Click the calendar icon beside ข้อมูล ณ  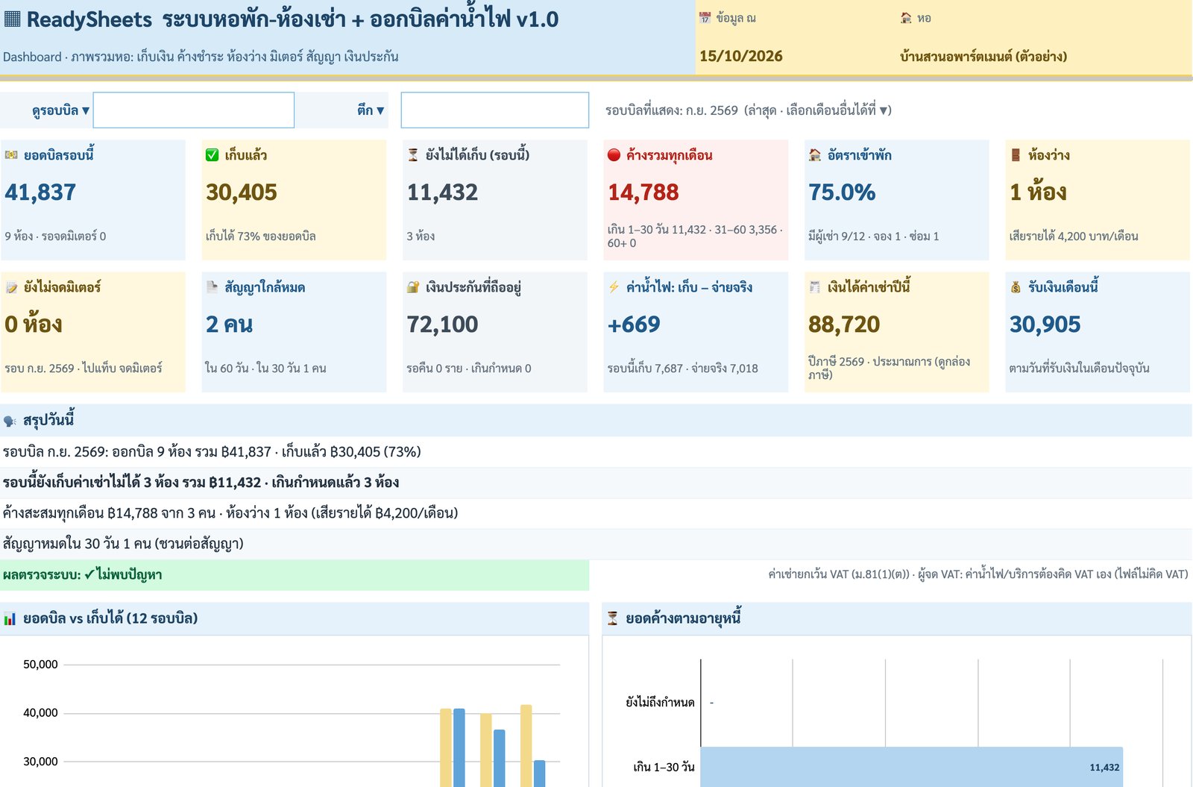tap(705, 18)
